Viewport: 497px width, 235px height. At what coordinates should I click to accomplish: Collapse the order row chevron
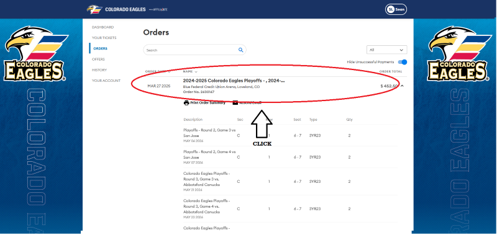click(402, 86)
